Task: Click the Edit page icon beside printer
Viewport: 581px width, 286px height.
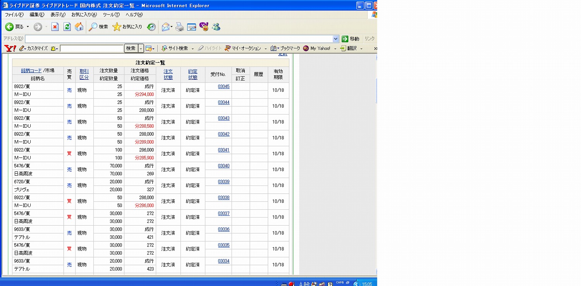Action: pyautogui.click(x=191, y=27)
